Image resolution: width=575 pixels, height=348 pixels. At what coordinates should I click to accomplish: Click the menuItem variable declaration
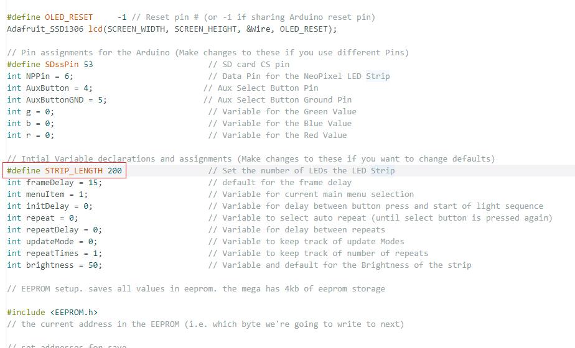(x=47, y=195)
